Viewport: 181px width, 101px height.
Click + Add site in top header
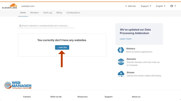pyautogui.click(x=130, y=6)
